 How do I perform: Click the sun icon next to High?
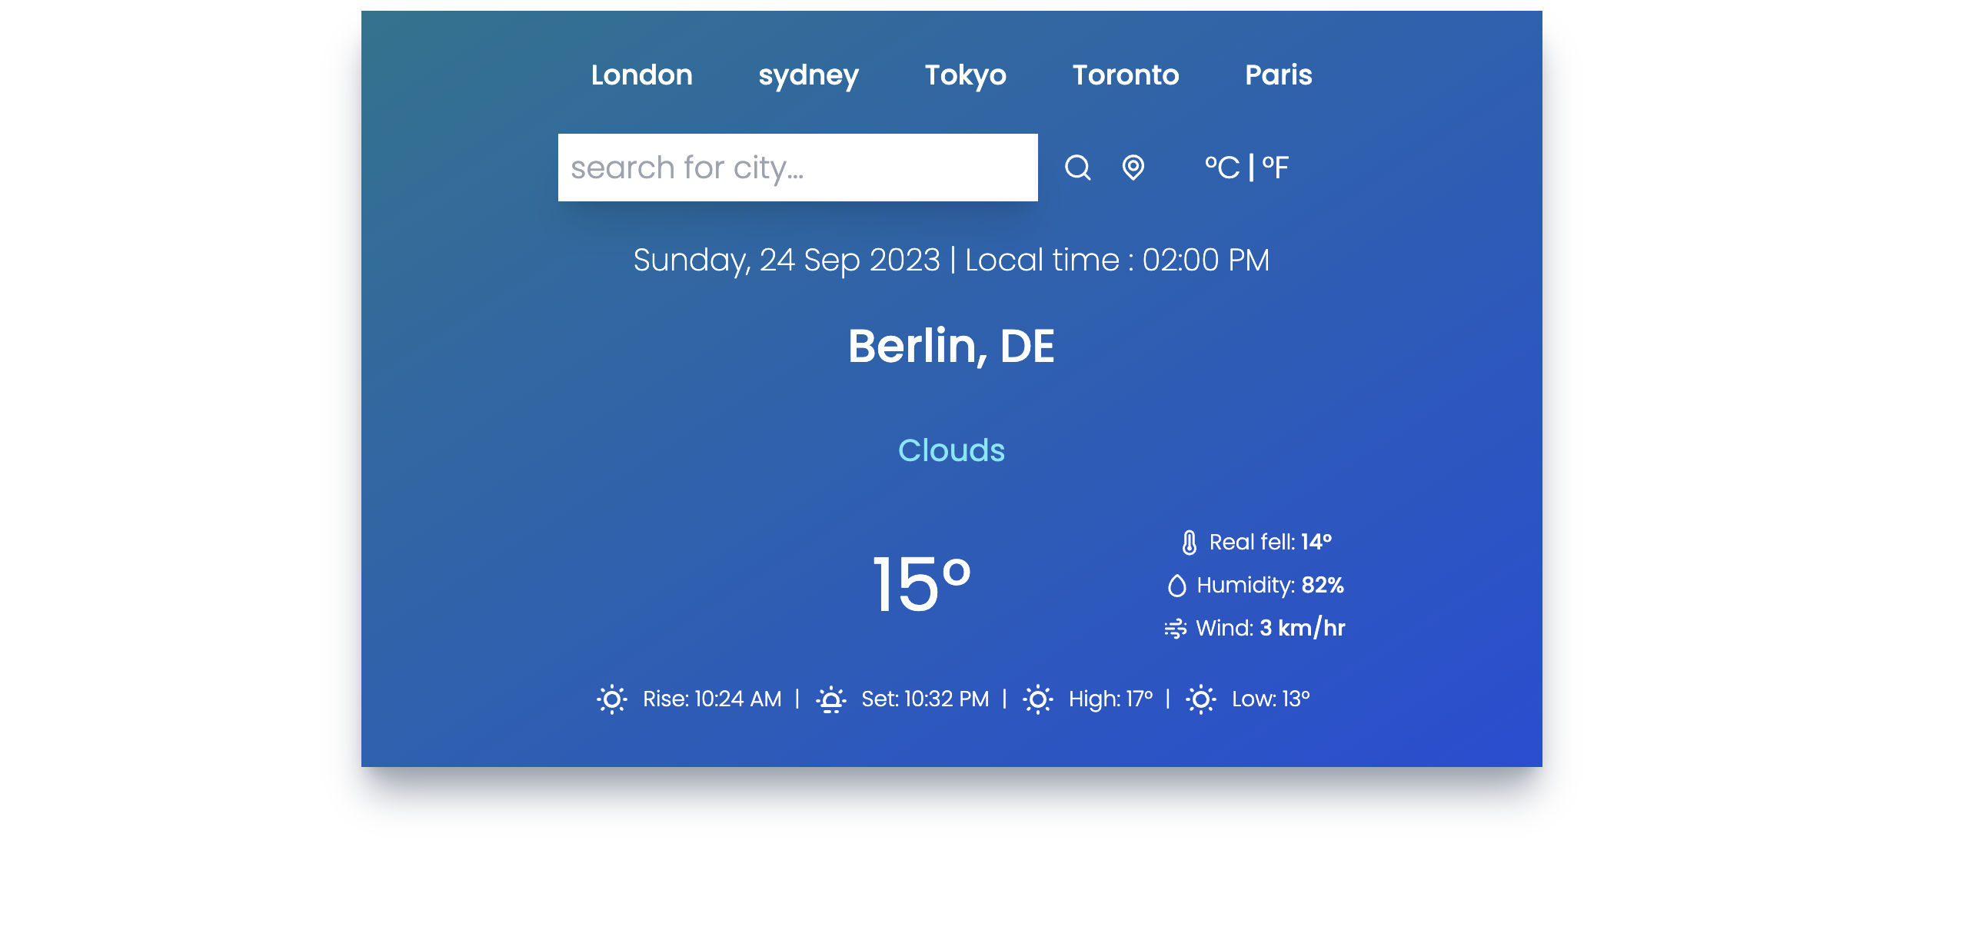point(1037,699)
